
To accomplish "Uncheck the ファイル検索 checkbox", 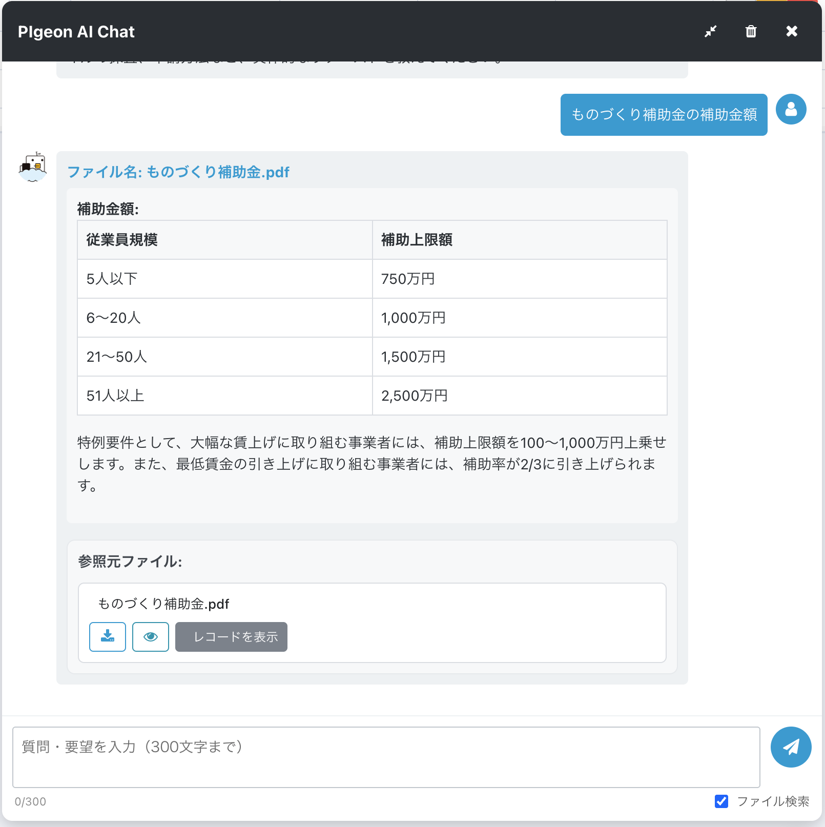I will pos(721,802).
